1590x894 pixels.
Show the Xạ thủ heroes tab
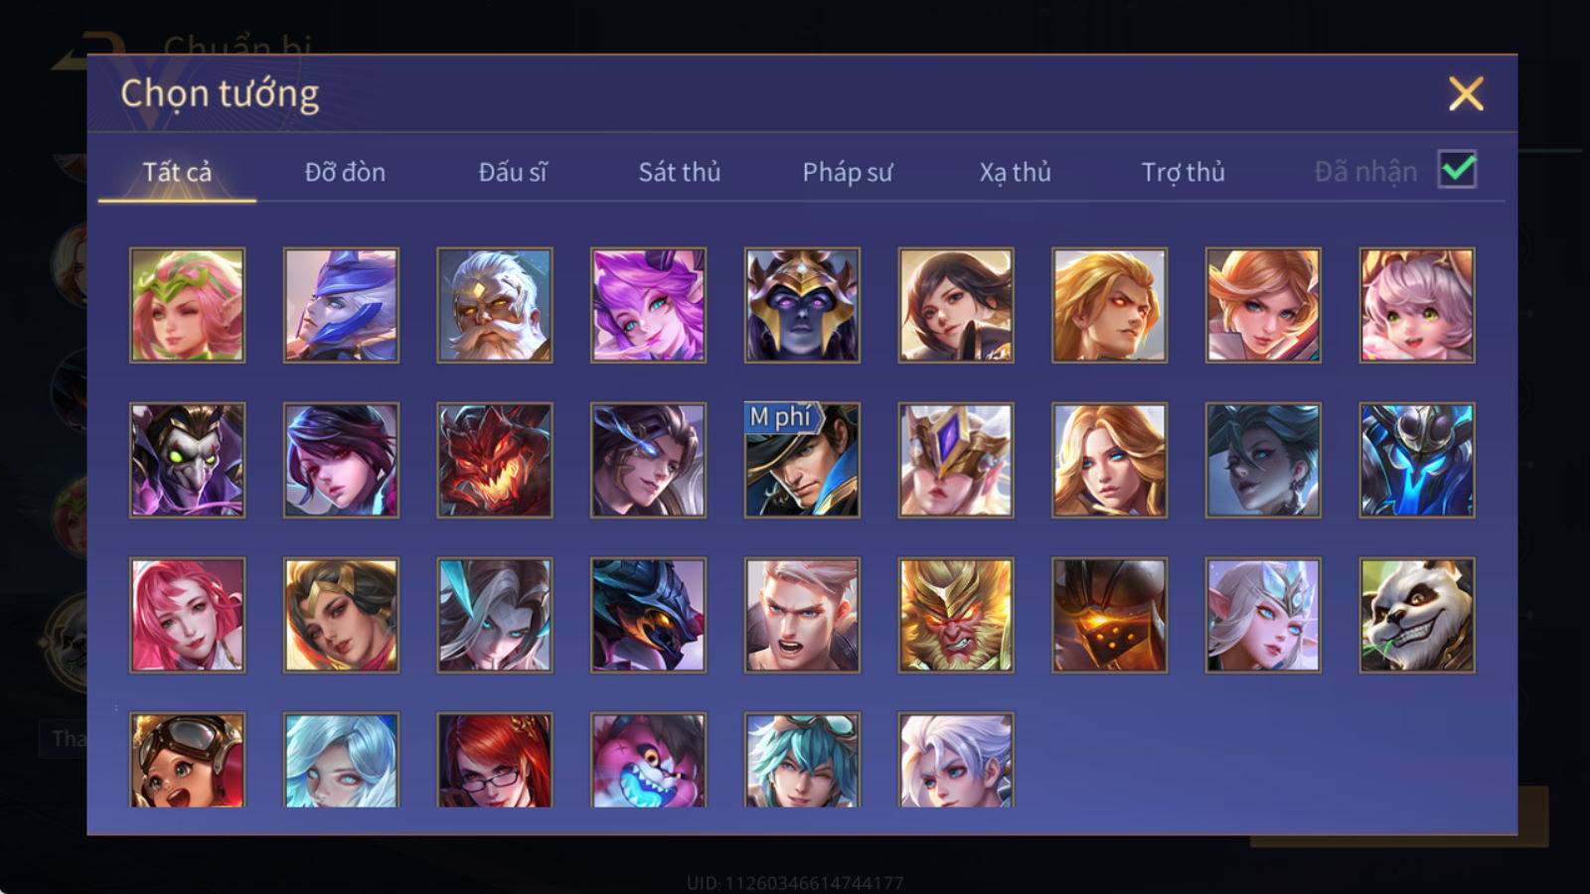tap(1015, 172)
